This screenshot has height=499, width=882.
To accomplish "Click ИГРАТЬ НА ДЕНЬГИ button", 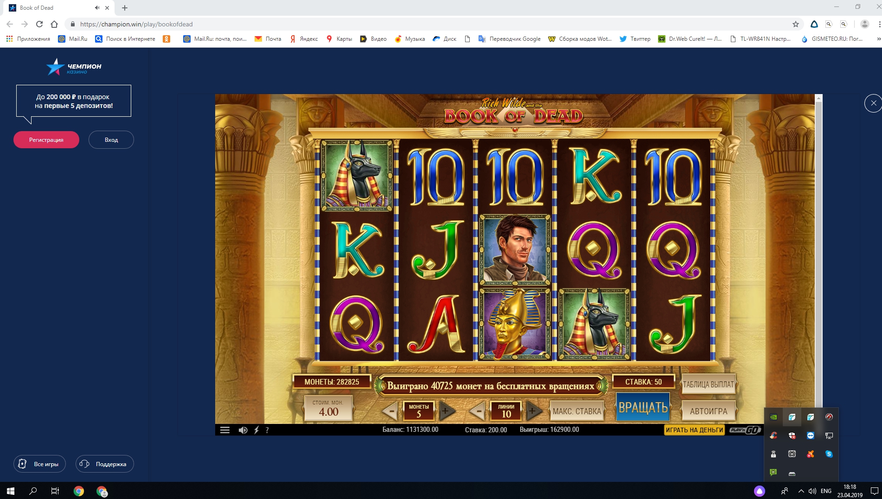I will click(694, 430).
